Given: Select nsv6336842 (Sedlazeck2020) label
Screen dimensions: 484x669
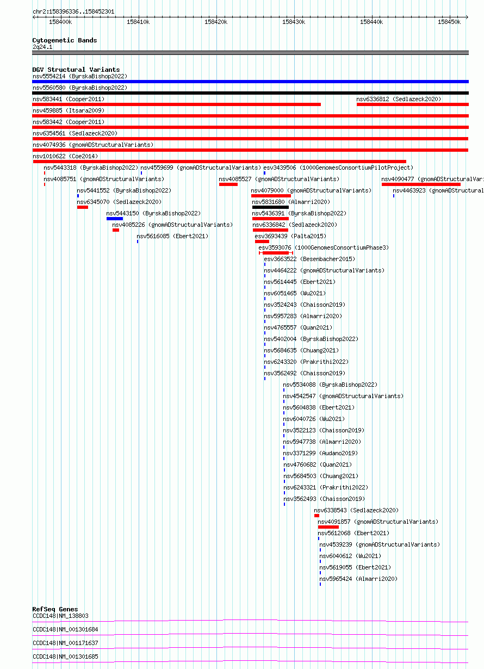Looking at the screenshot, I should pyautogui.click(x=295, y=225).
